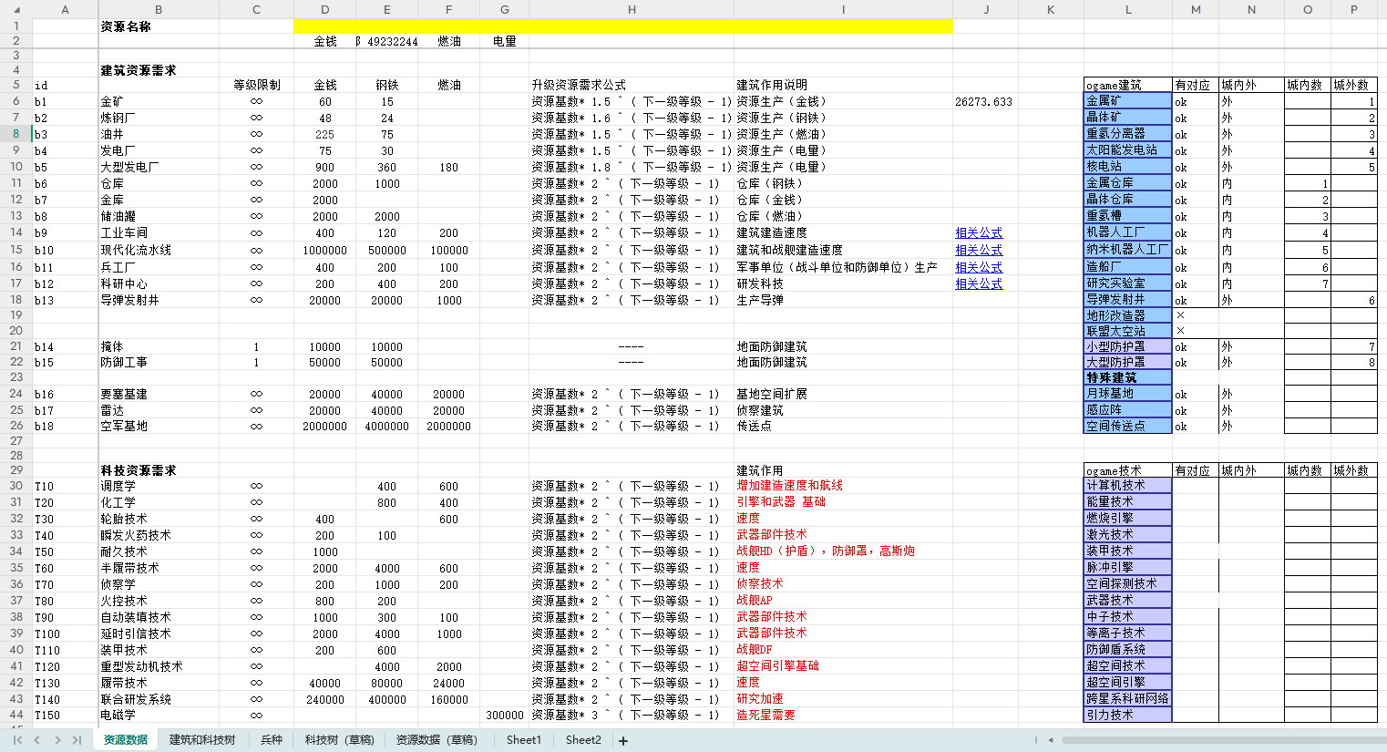Image resolution: width=1387 pixels, height=752 pixels.
Task: Click the tab bar resize handle dots
Action: pyautogui.click(x=1036, y=740)
